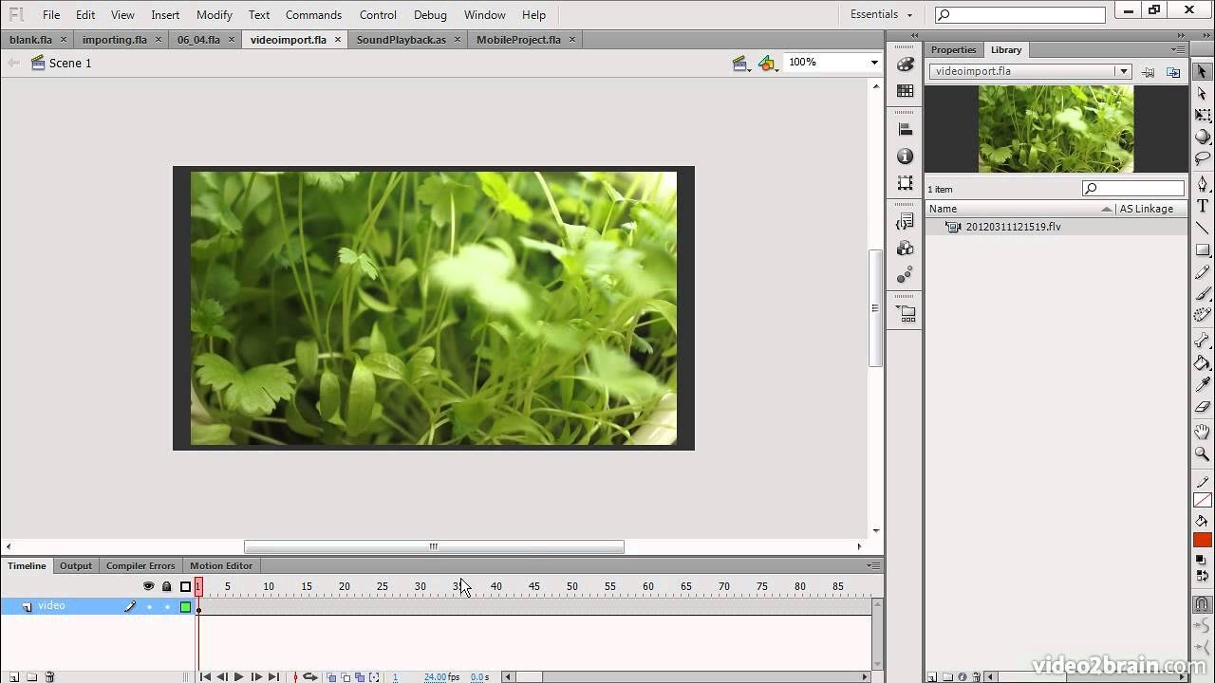Click New Layer icon in timeline
1215x683 pixels.
tap(12, 676)
